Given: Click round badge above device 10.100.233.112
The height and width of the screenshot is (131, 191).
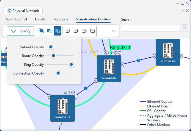Looking at the screenshot, I should [x=73, y=93].
